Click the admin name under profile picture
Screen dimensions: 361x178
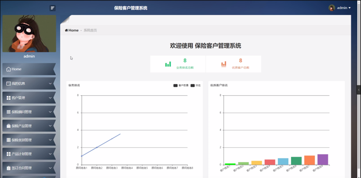pyautogui.click(x=29, y=56)
